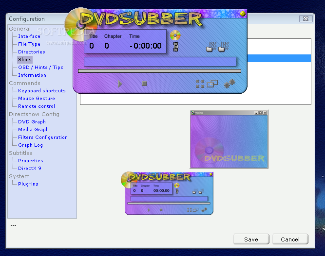
Task: Select the DVD Graph entry
Action: coord(32,122)
